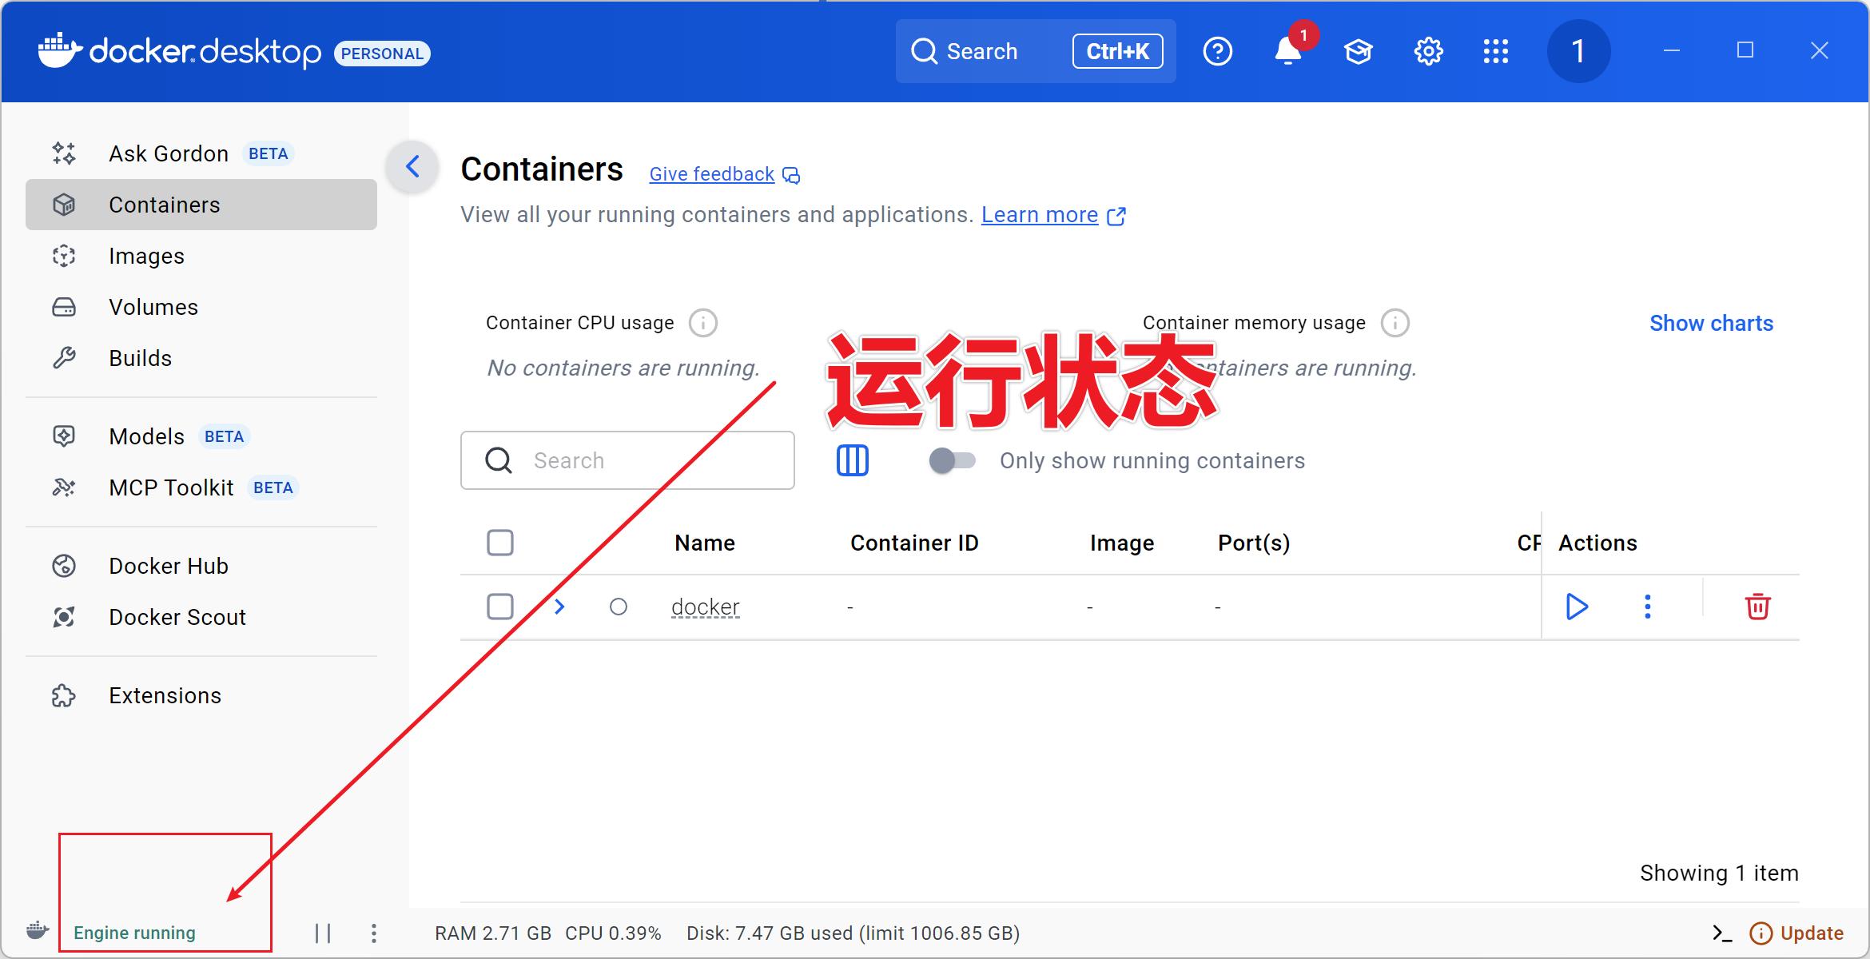Start the docker container with play icon
This screenshot has width=1870, height=959.
point(1577,606)
